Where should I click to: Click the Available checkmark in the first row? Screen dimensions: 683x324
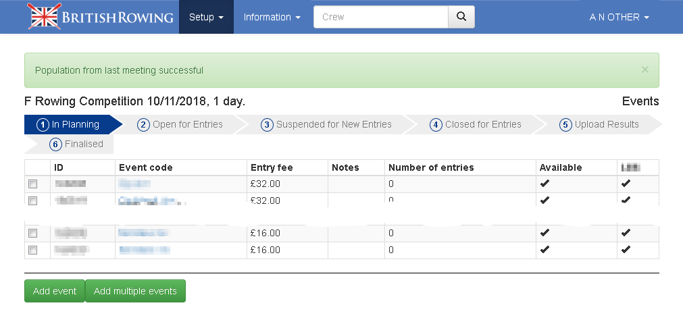click(545, 184)
